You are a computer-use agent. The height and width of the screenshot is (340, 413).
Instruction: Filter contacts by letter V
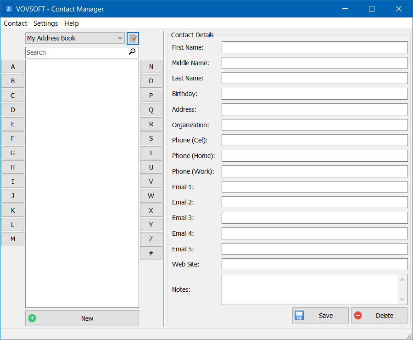pyautogui.click(x=151, y=181)
